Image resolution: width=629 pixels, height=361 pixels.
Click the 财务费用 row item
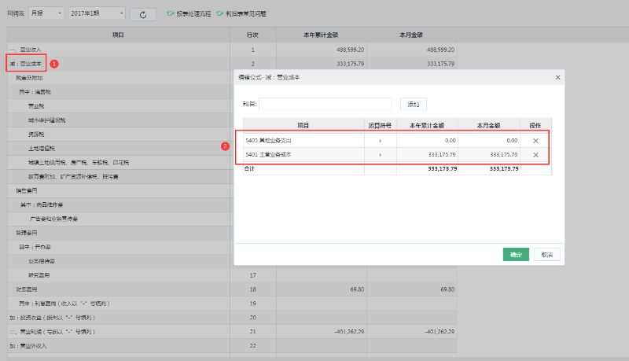tap(28, 289)
